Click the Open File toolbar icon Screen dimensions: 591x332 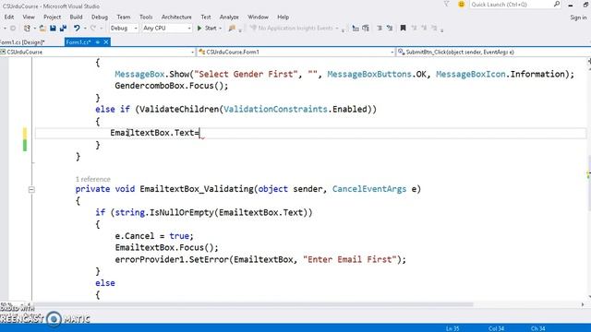[42, 29]
